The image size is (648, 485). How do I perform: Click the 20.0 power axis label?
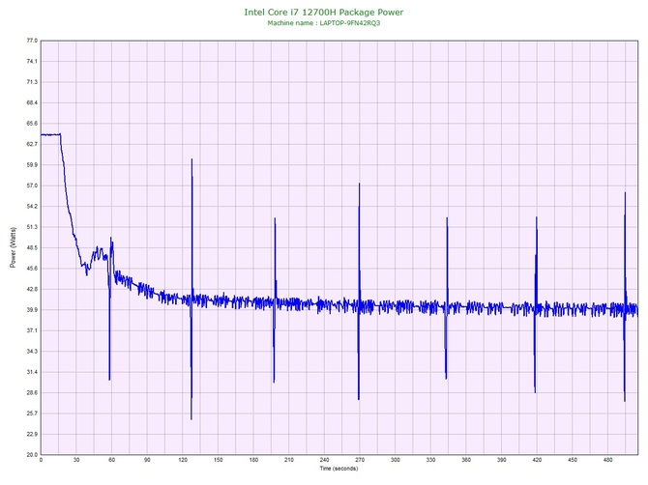coord(32,455)
